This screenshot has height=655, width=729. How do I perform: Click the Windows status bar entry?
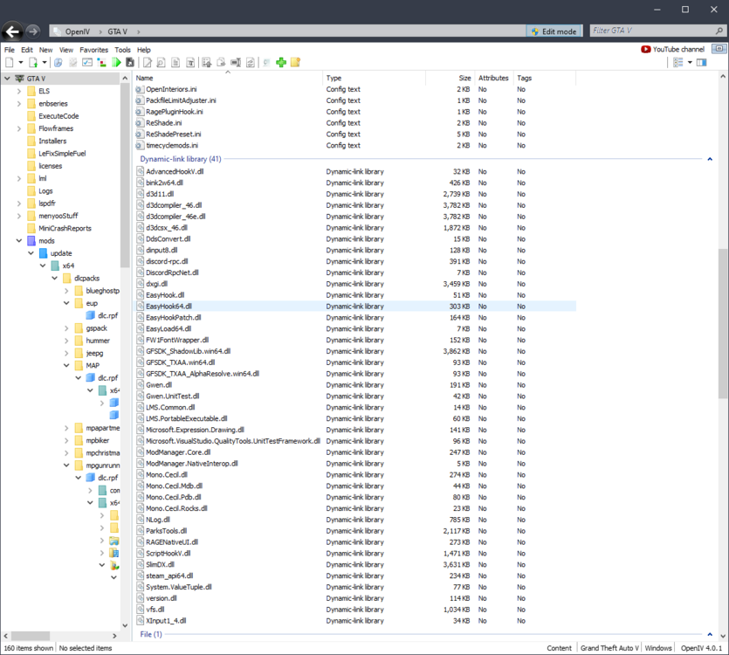(x=658, y=648)
